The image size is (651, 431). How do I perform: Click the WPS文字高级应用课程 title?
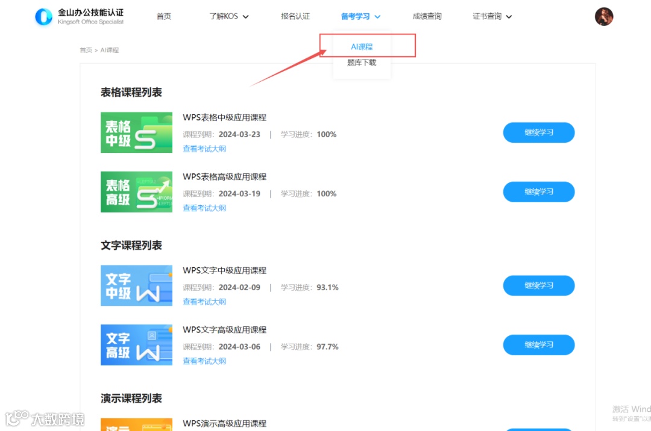pos(225,329)
